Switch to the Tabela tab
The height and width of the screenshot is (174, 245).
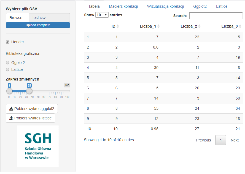(94, 6)
